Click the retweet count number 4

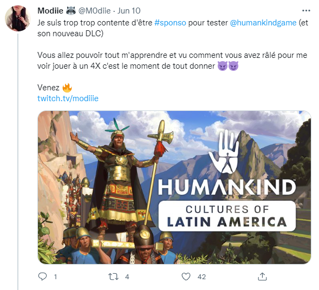127,277
